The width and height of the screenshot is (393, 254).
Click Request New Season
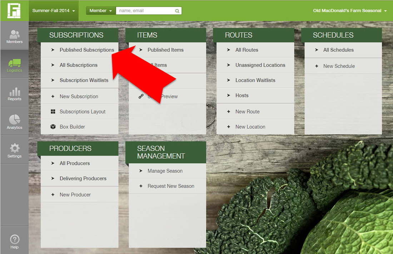(168, 186)
